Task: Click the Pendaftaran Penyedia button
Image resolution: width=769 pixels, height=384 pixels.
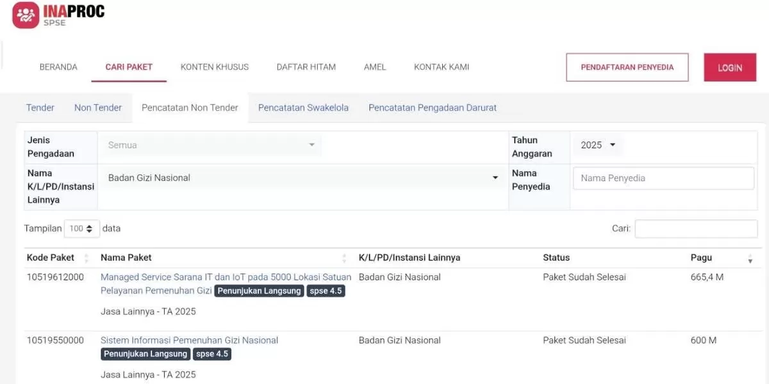Action: 627,67
